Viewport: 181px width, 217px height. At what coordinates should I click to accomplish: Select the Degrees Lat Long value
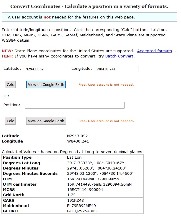95,163
